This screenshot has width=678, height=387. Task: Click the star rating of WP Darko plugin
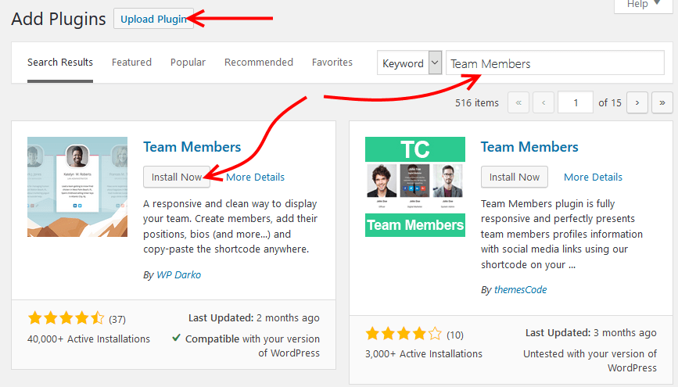pos(66,319)
